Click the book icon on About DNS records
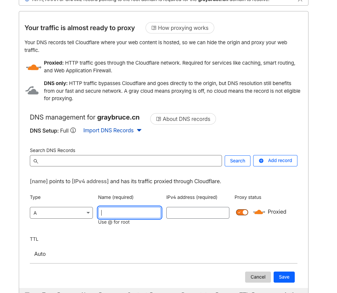 (x=159, y=119)
